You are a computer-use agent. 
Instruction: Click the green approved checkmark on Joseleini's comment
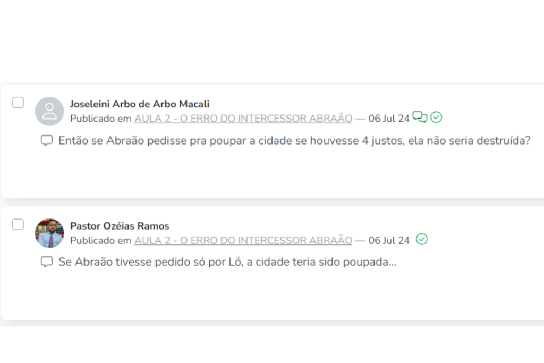pyautogui.click(x=436, y=117)
